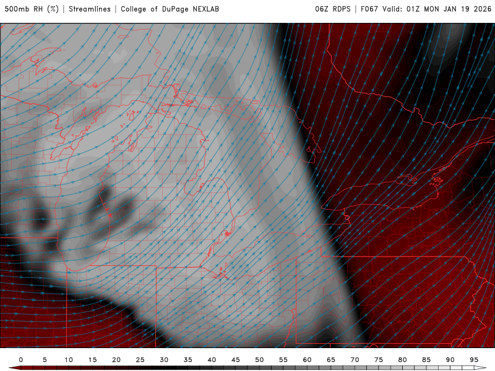The height and width of the screenshot is (371, 495).
Task: Click the "35" value on the color scale
Action: pos(188,360)
